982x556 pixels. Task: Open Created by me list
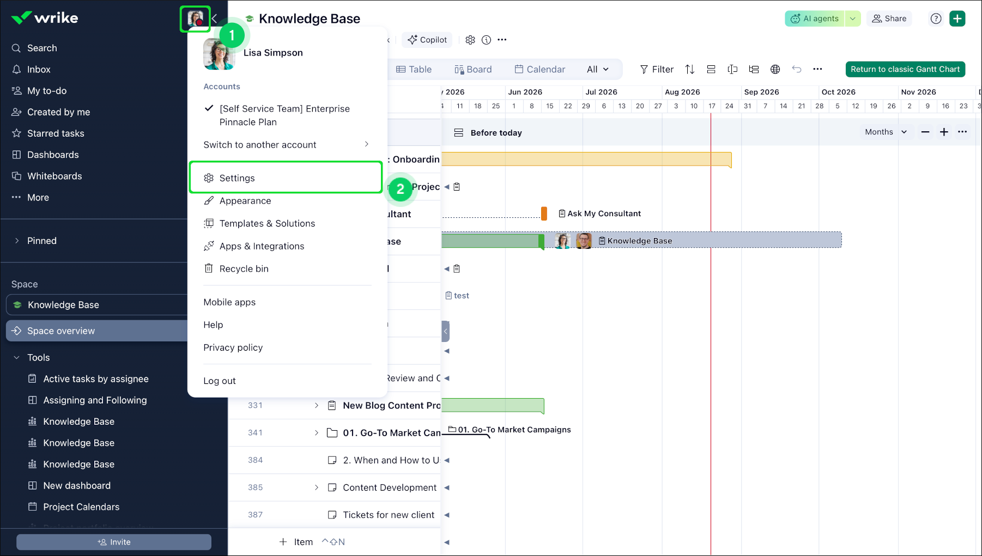(x=51, y=112)
